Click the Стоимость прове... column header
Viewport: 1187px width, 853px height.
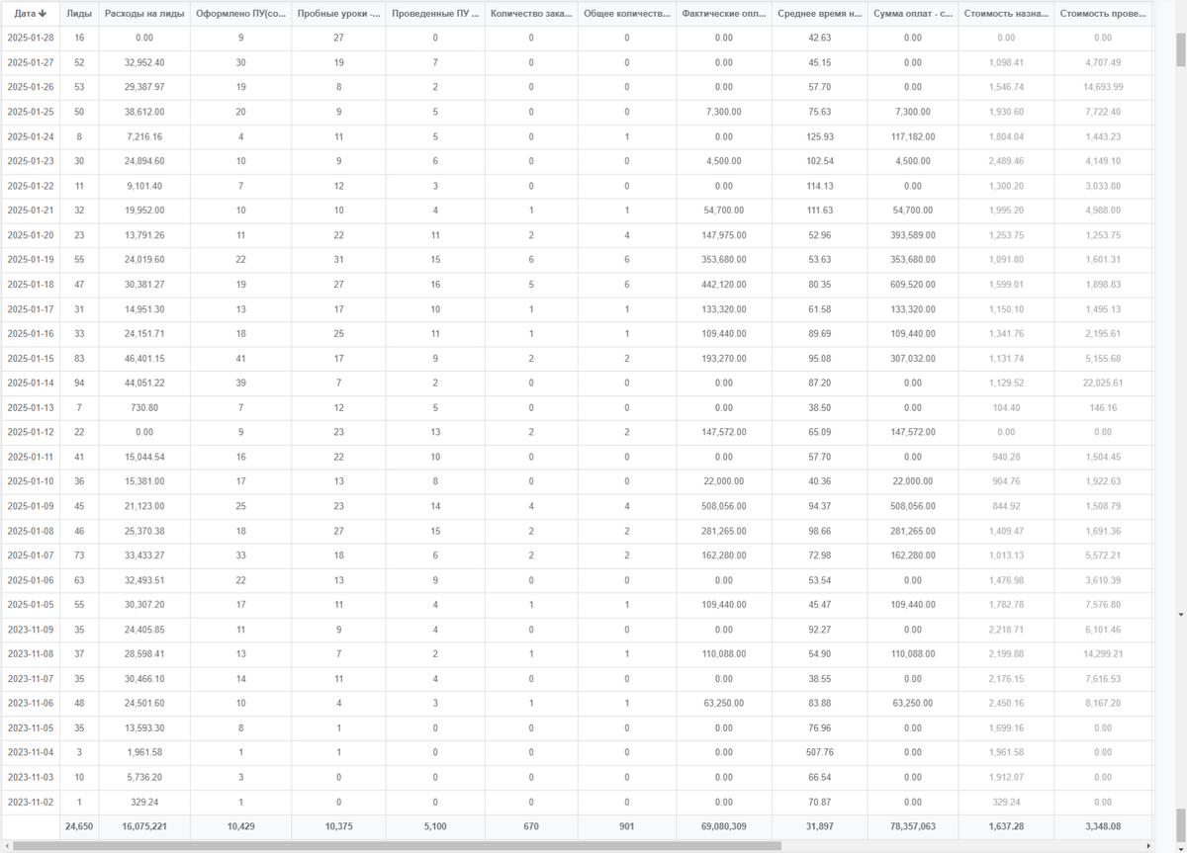coord(1103,14)
